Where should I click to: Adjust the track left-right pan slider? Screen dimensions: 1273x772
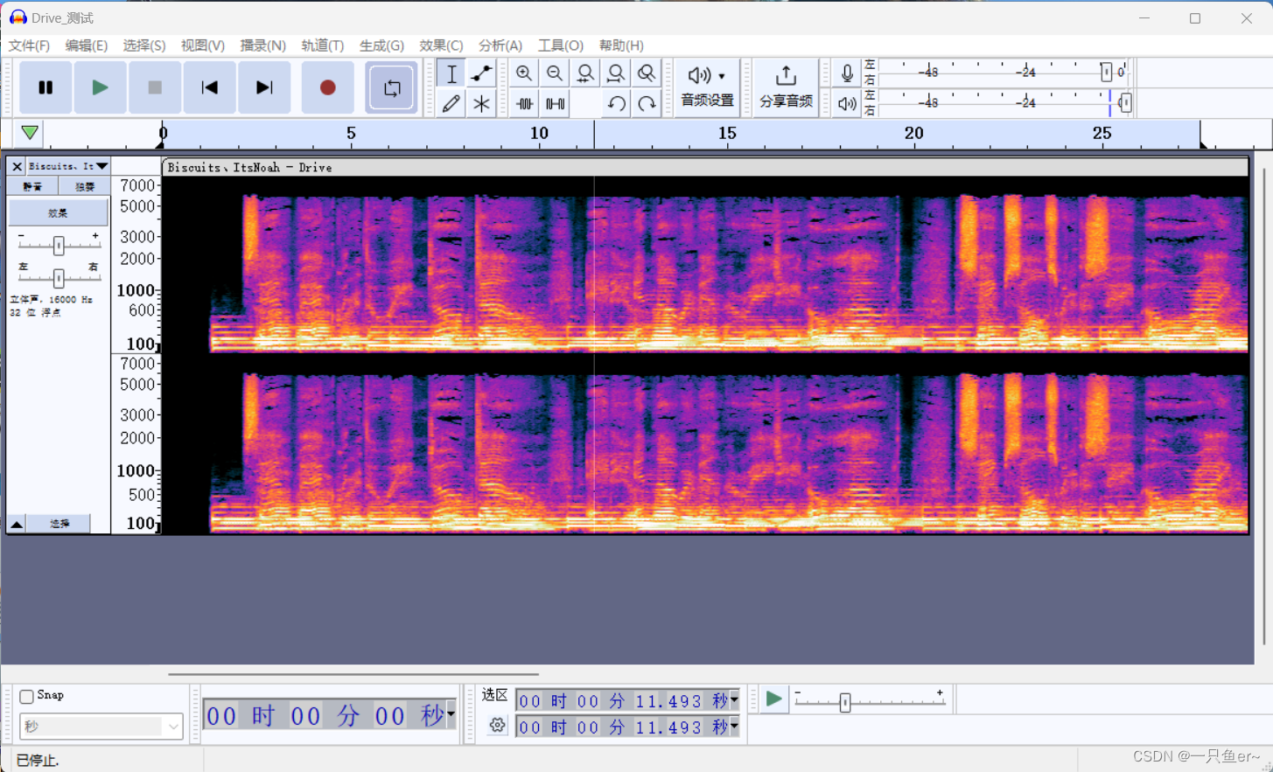point(59,278)
